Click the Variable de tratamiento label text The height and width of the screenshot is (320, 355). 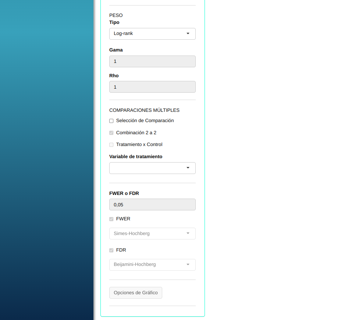point(136,157)
